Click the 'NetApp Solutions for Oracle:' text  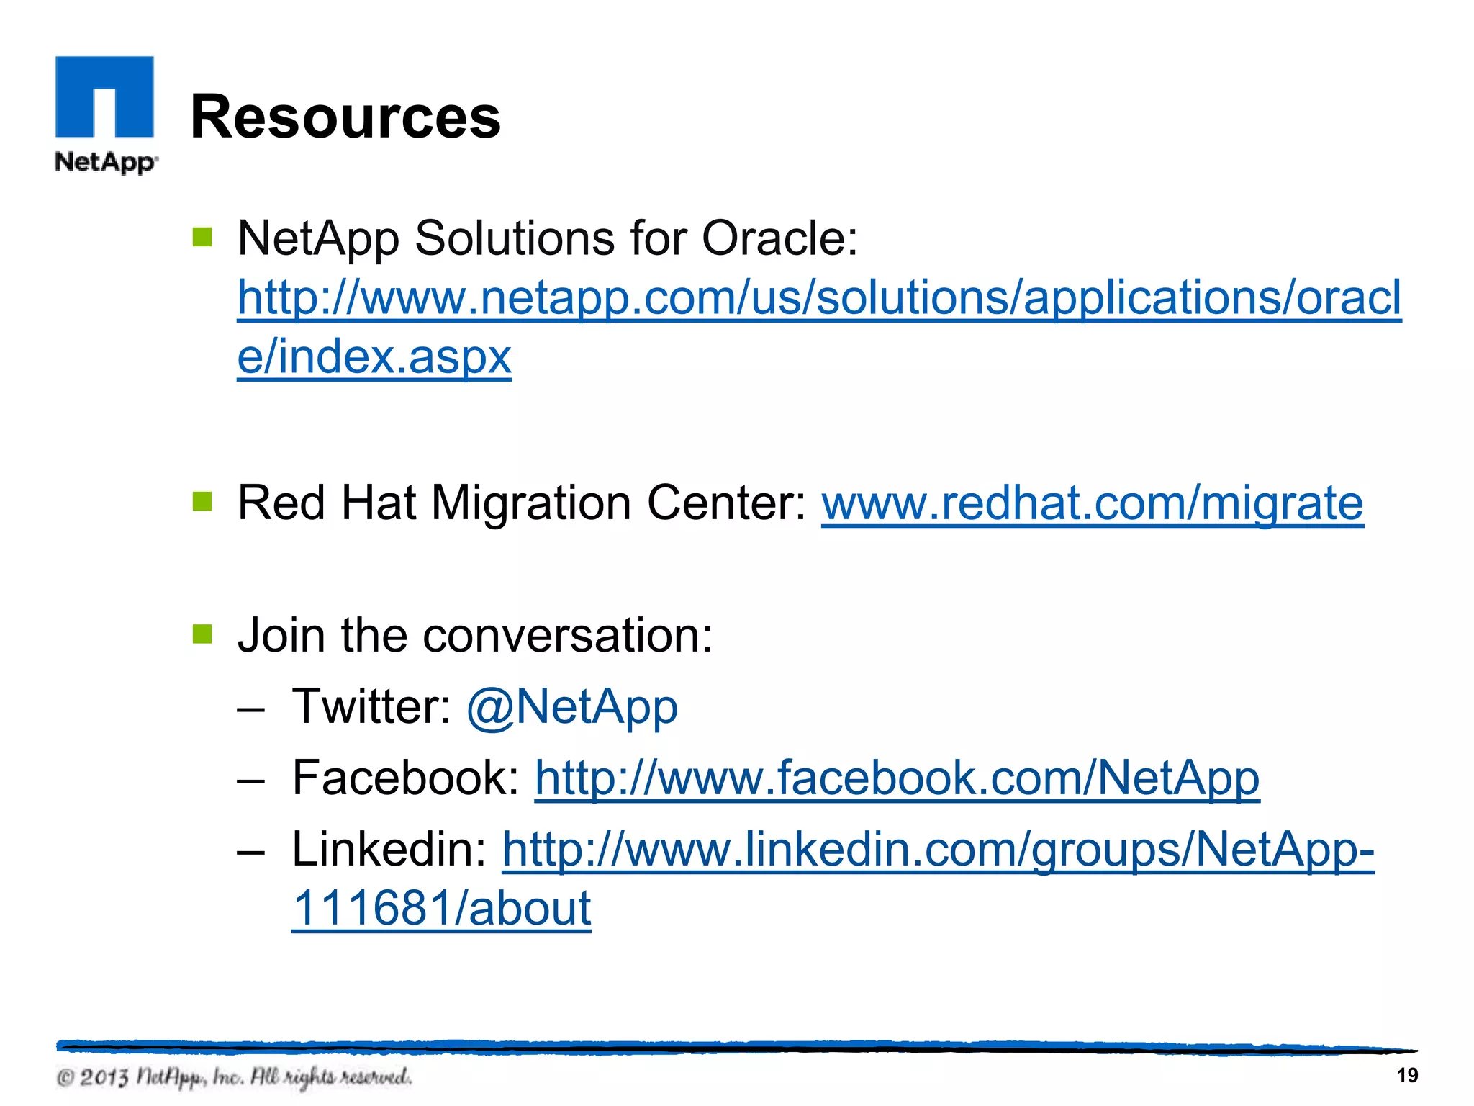(x=548, y=238)
